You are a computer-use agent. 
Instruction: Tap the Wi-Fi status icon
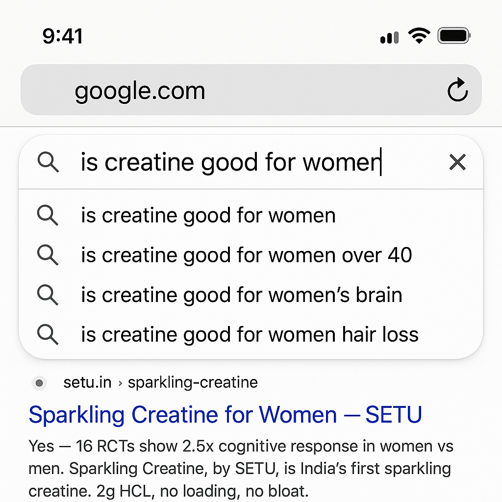pos(419,35)
